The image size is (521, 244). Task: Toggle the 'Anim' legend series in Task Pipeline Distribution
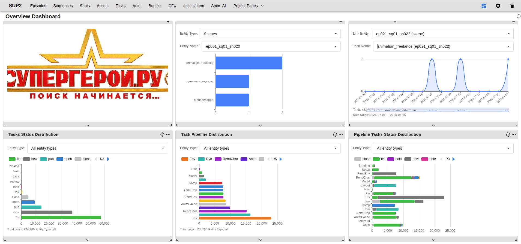[248, 159]
